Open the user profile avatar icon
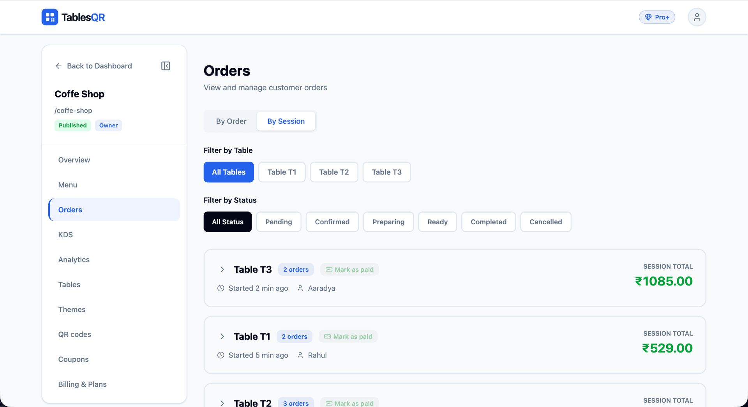This screenshot has width=748, height=407. point(697,17)
